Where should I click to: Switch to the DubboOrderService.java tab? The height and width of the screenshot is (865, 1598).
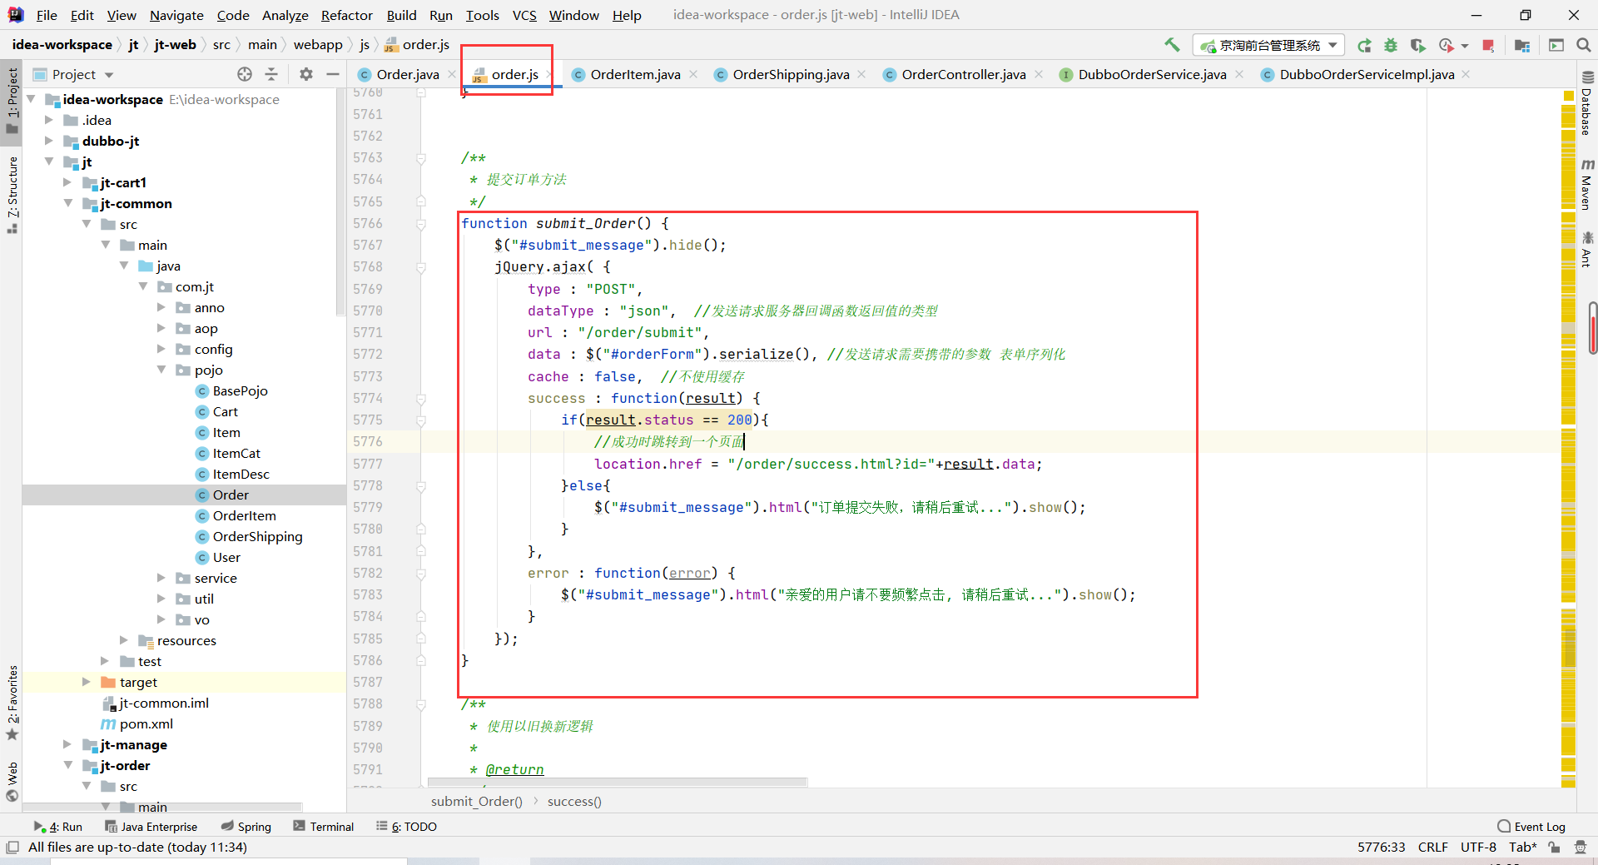coord(1152,74)
